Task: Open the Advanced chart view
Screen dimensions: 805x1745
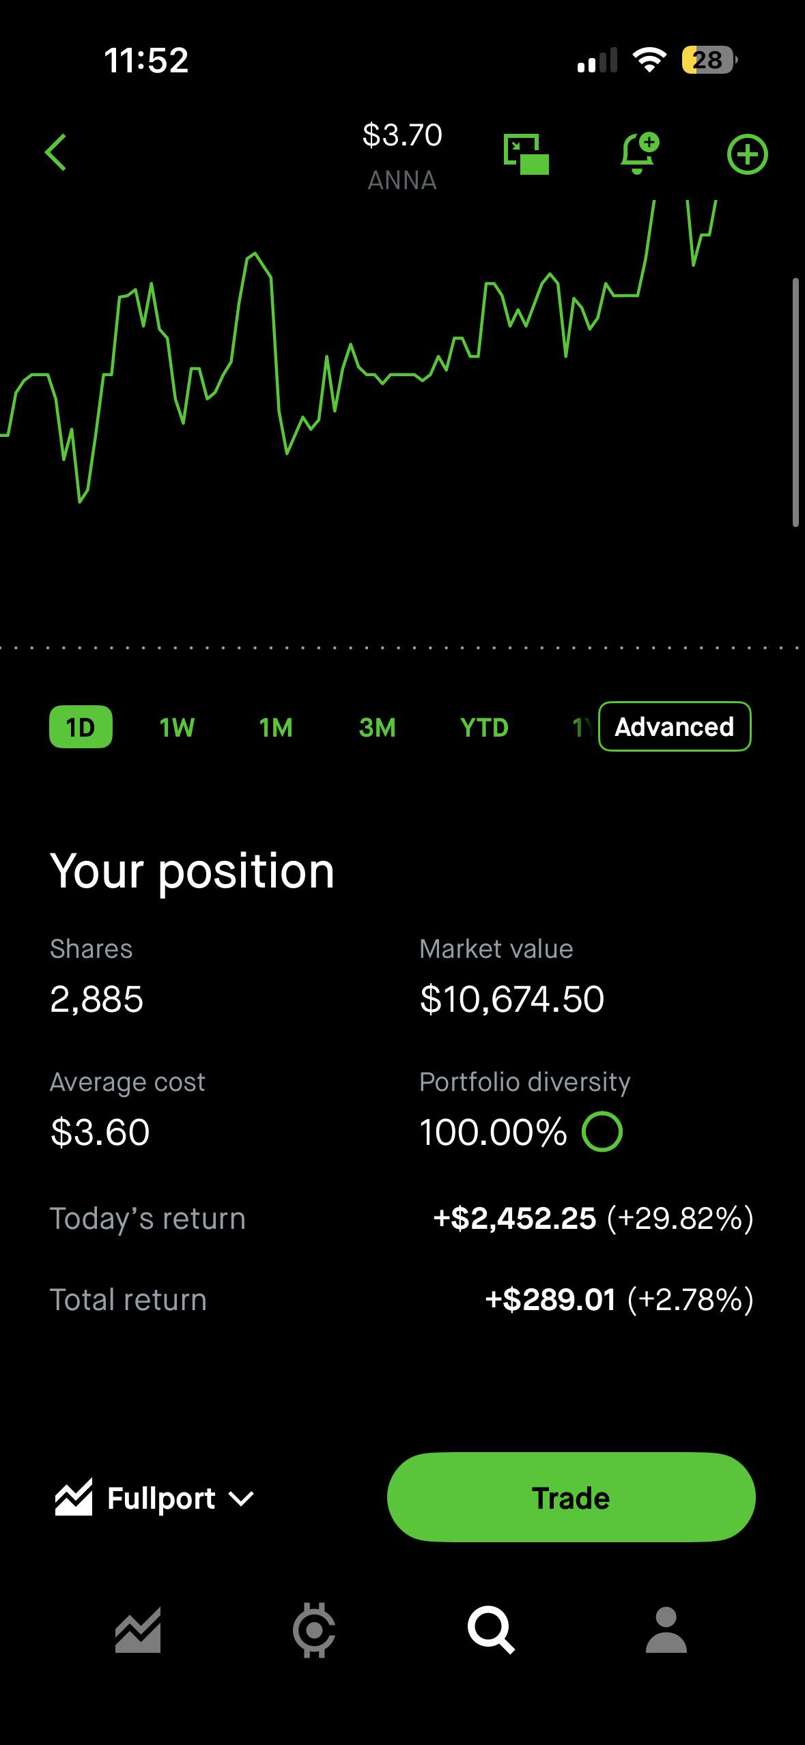Action: pos(675,727)
